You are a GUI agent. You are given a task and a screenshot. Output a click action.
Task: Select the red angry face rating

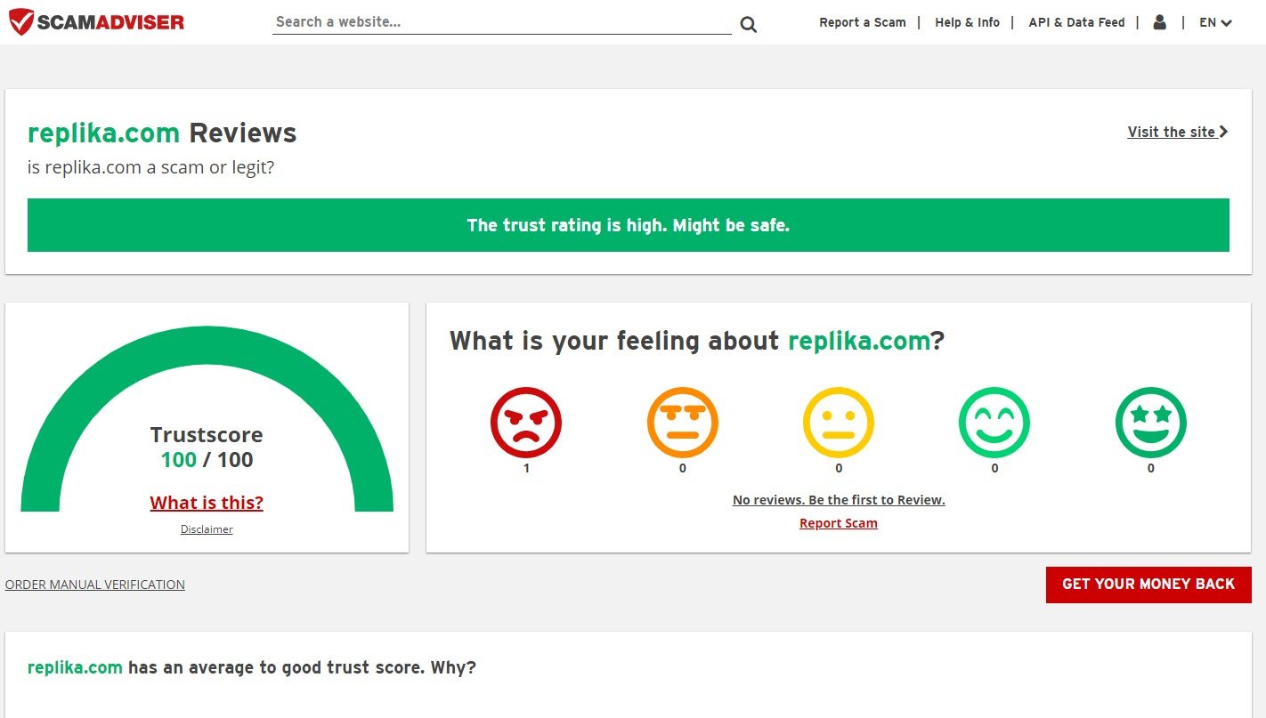[526, 423]
